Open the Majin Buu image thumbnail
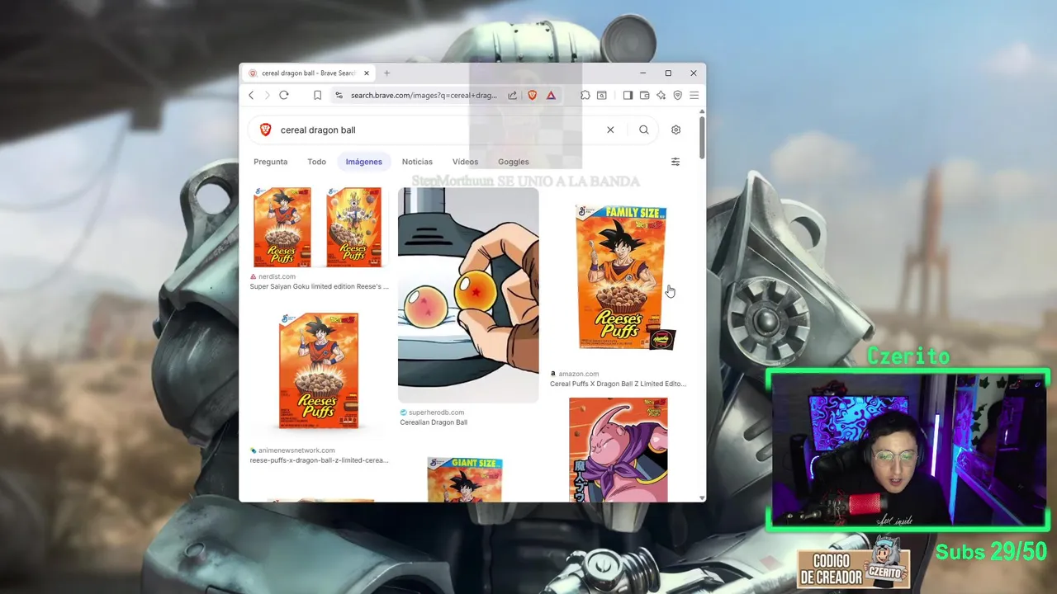1057x594 pixels. (x=619, y=450)
